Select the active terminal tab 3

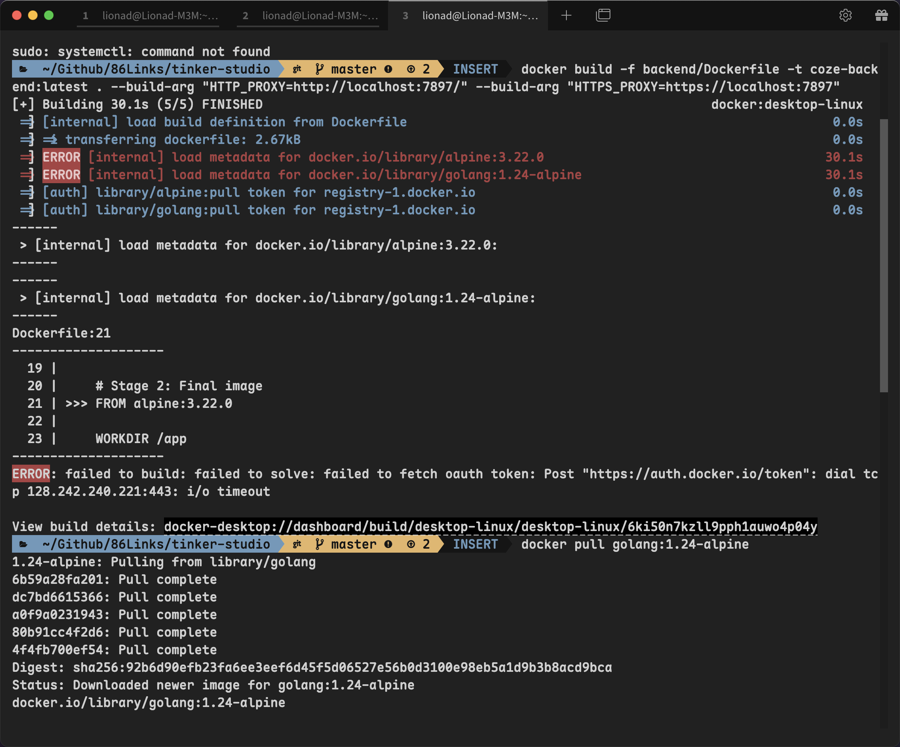tap(468, 16)
